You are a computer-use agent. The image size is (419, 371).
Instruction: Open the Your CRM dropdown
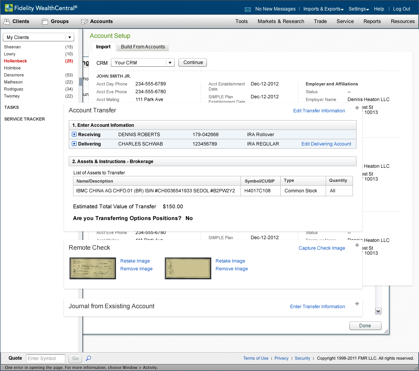170,62
